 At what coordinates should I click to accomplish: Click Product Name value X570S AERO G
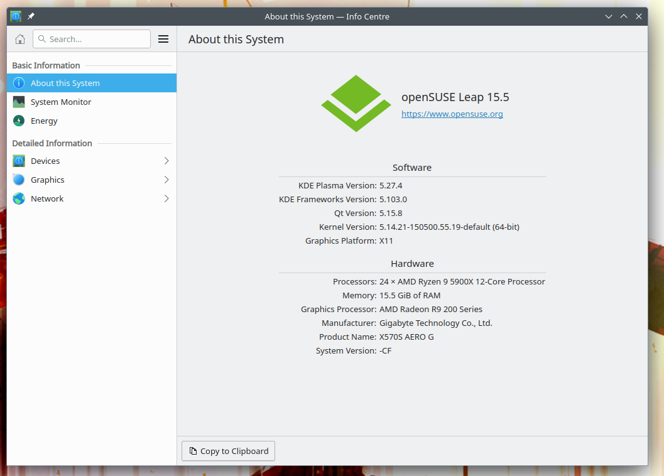[406, 337]
